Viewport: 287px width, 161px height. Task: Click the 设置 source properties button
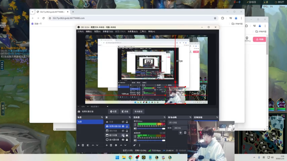[113, 112]
